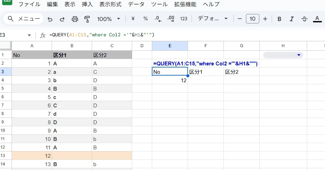Decrease decimal places

(158, 19)
